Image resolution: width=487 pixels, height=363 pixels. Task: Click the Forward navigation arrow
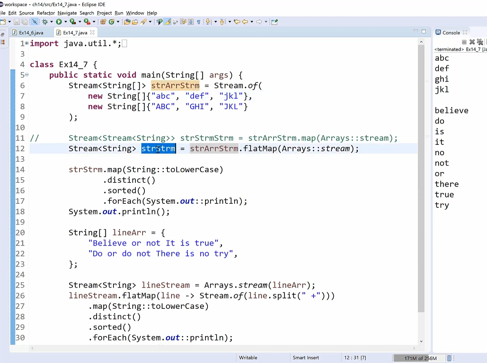click(259, 22)
